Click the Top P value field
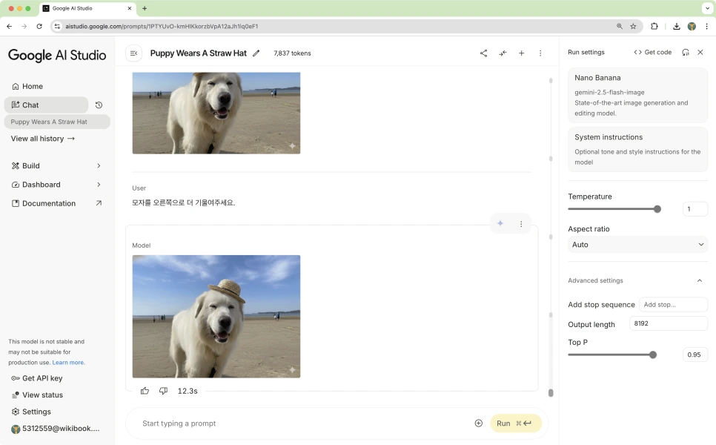 pyautogui.click(x=695, y=355)
